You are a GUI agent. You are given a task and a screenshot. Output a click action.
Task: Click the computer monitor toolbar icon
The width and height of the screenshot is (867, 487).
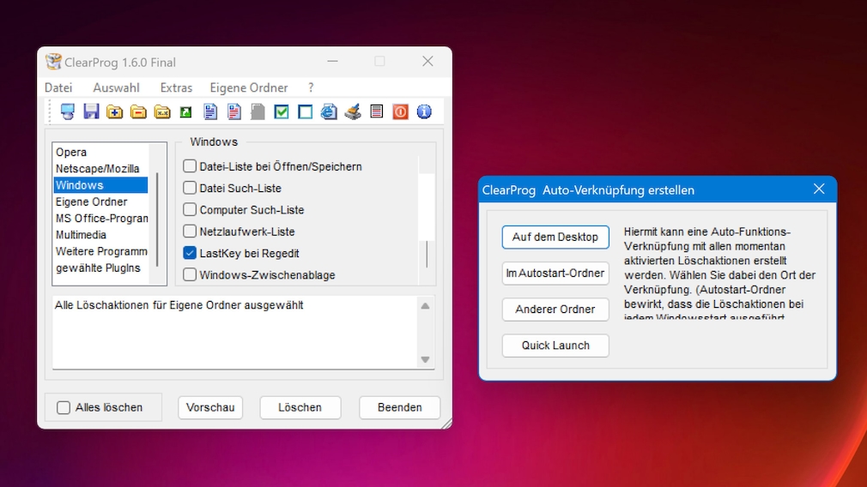click(68, 111)
